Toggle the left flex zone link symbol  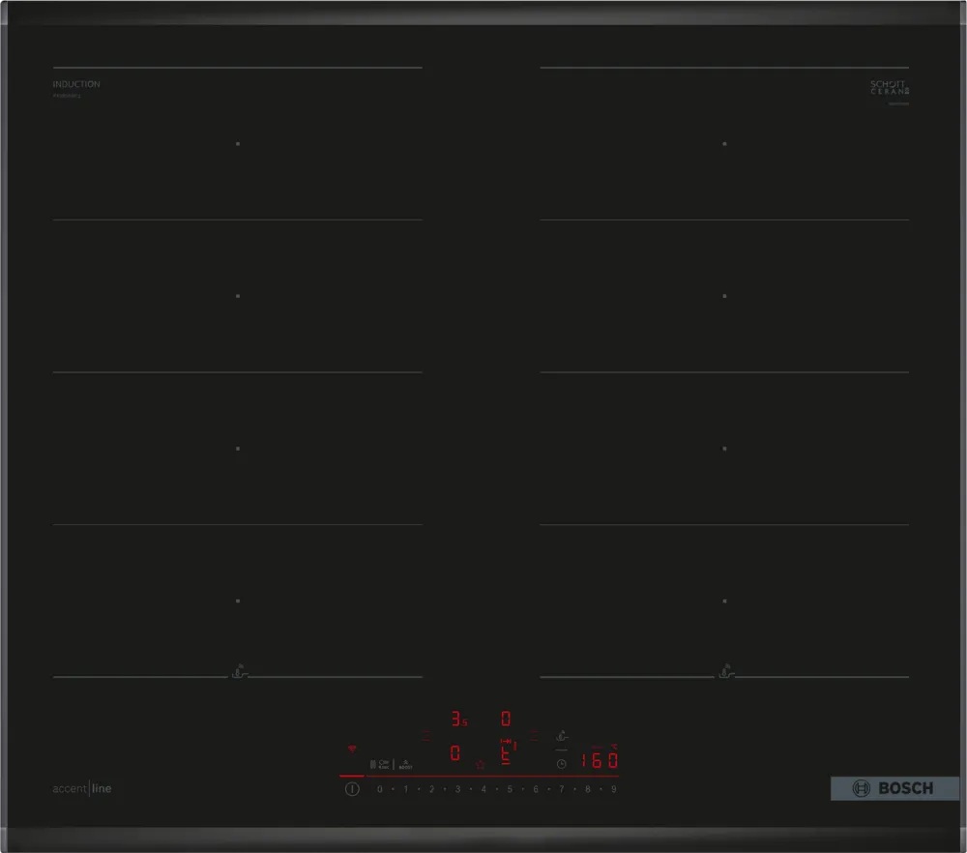click(426, 735)
